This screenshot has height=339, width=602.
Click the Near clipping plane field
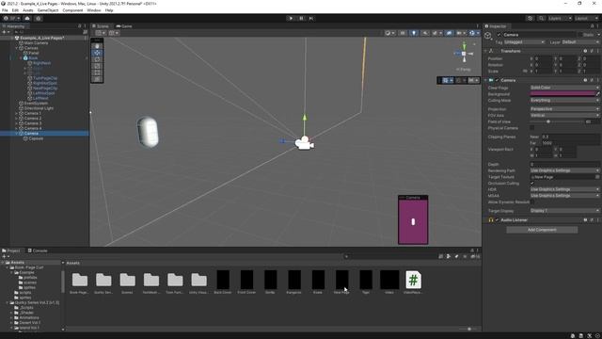570,137
